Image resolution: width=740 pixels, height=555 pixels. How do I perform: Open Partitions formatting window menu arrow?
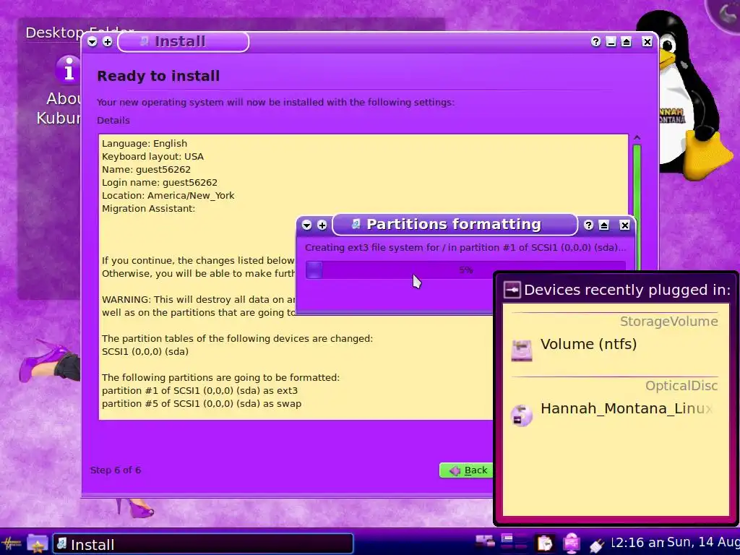coord(306,225)
